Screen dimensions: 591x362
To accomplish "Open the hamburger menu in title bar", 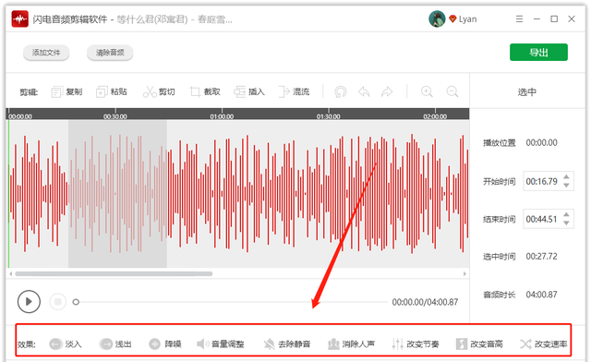I will tap(519, 18).
